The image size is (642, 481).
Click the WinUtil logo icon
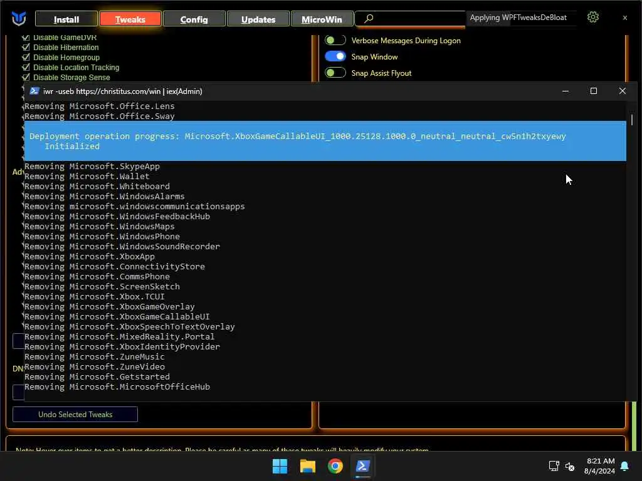coord(19,19)
